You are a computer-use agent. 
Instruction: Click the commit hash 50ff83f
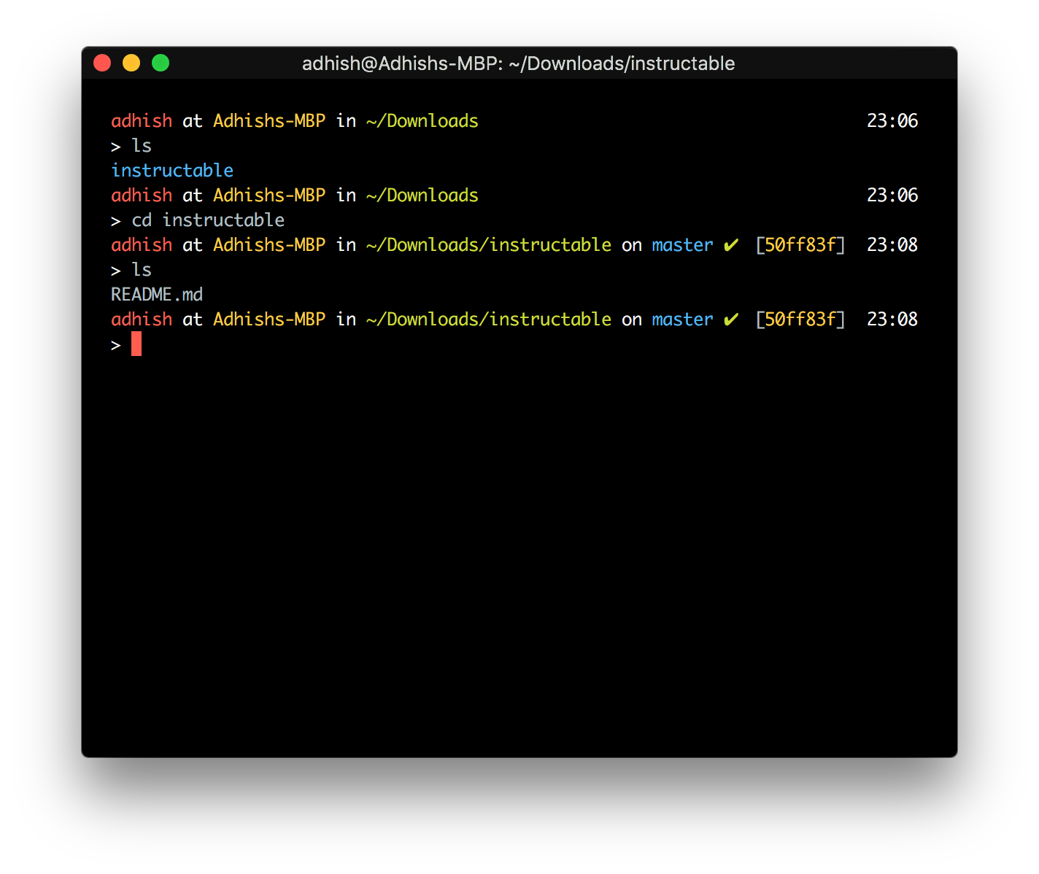tap(800, 245)
